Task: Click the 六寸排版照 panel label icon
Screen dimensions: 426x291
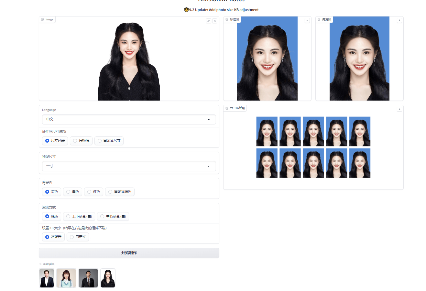Action: pos(227,108)
